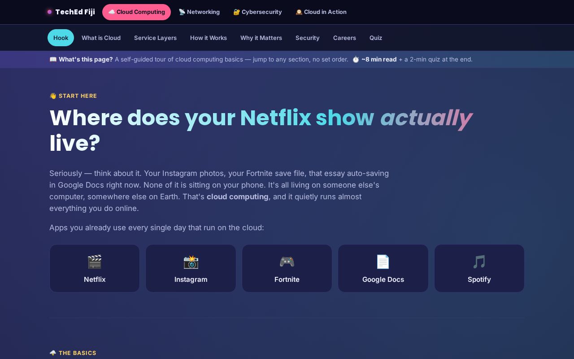
Task: Open the Cloud in Action page
Action: tap(321, 12)
